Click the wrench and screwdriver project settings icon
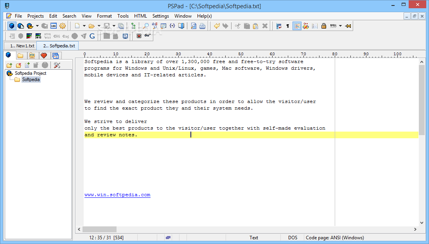This screenshot has height=244, width=429. coord(57,65)
